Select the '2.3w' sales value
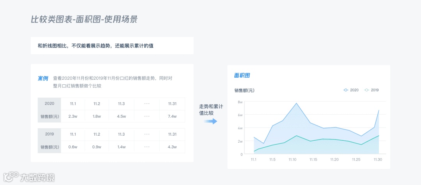The width and height of the screenshot is (421, 185). tap(73, 117)
